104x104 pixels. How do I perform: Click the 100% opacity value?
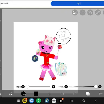61,87
